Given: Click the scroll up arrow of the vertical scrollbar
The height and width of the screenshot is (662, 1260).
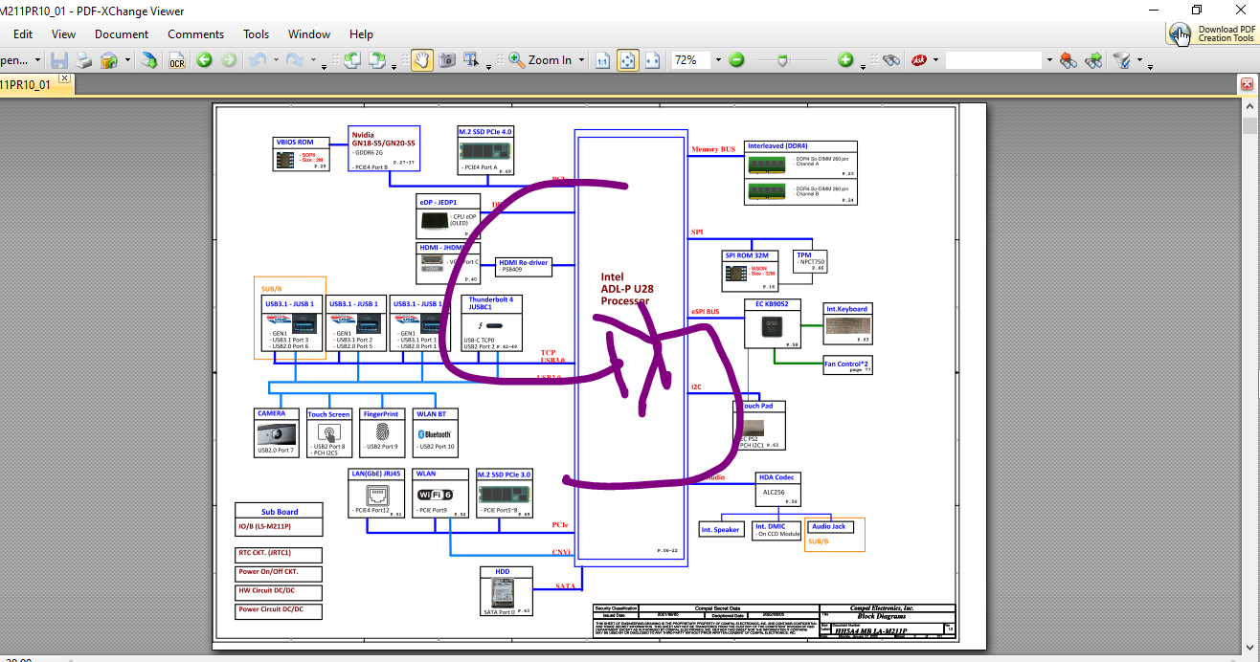Looking at the screenshot, I should (1249, 108).
